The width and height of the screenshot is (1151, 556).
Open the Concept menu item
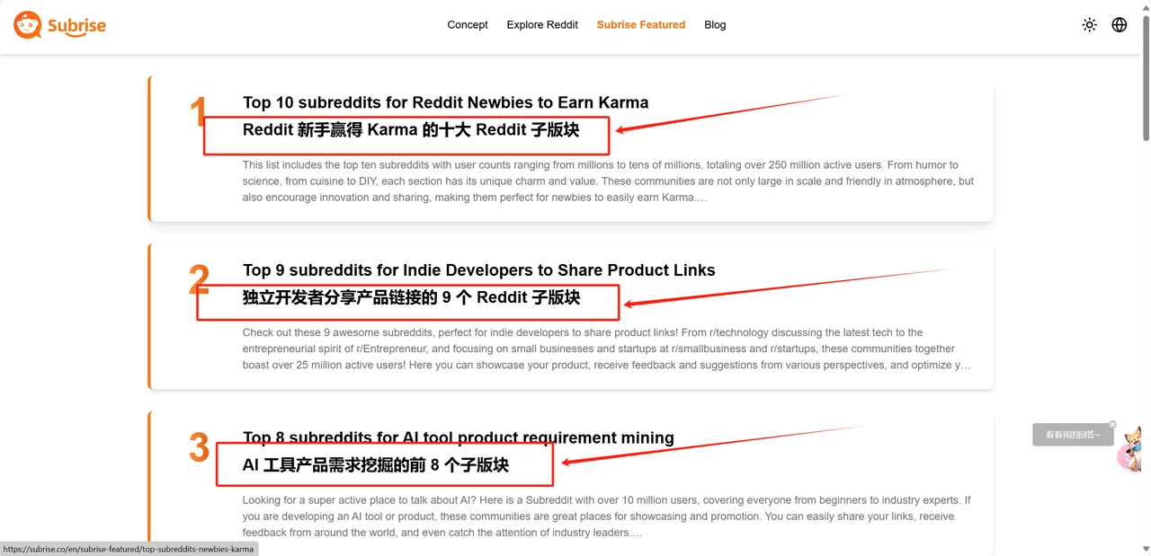click(468, 25)
